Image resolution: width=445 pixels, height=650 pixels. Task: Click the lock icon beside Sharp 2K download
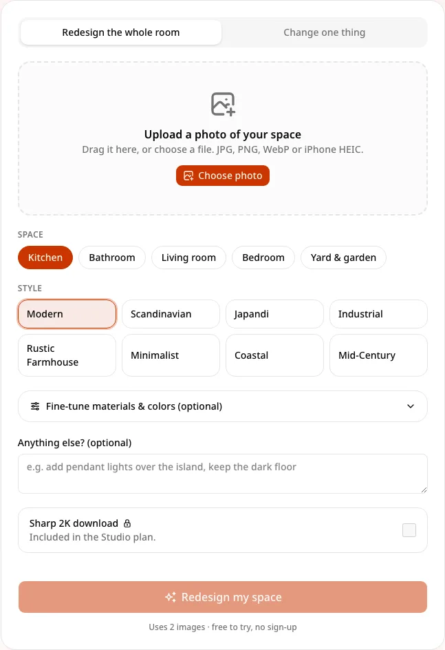tap(127, 523)
